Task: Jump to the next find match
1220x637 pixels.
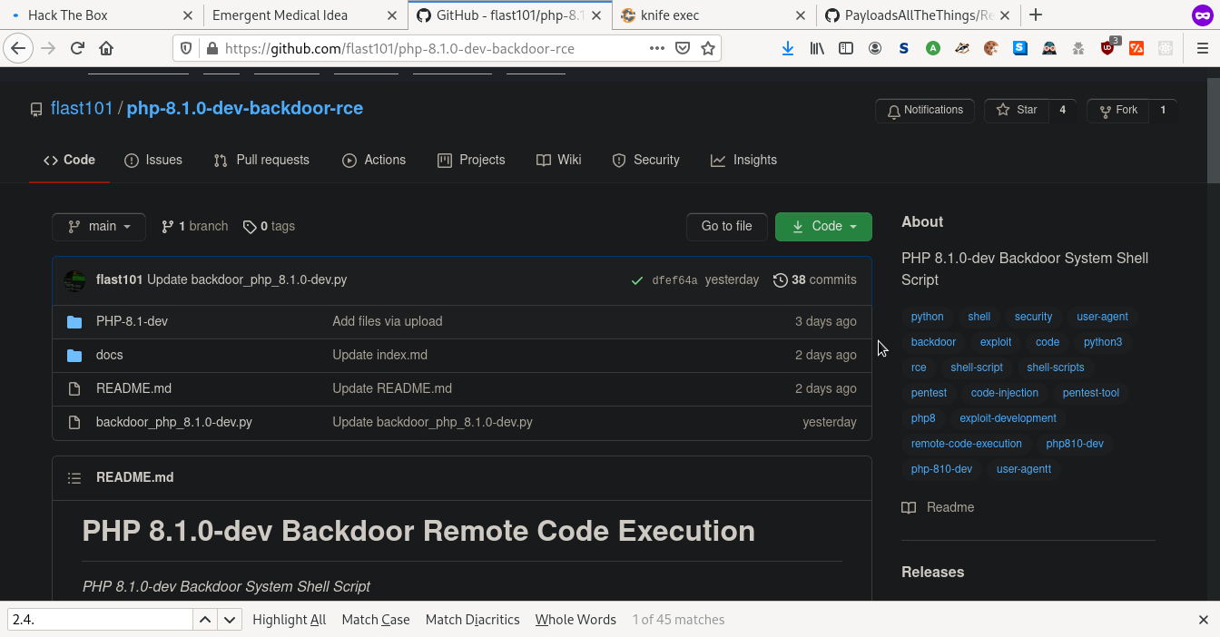Action: (230, 620)
